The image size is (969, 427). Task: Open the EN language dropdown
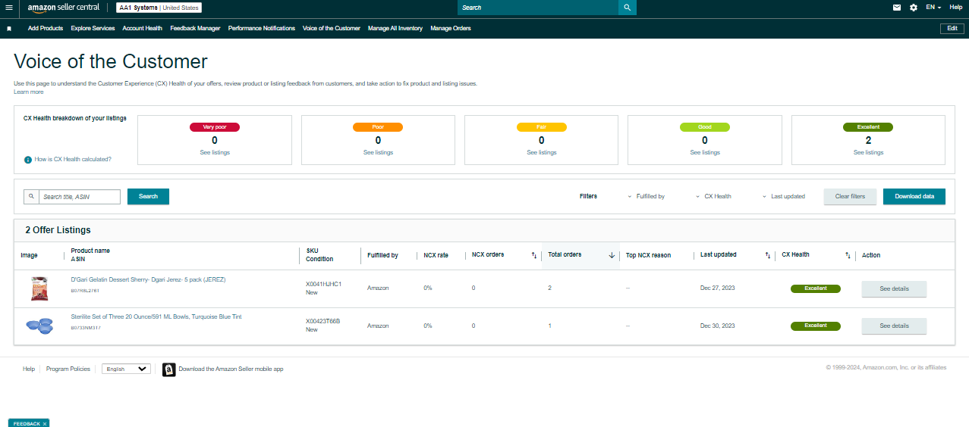(x=933, y=7)
